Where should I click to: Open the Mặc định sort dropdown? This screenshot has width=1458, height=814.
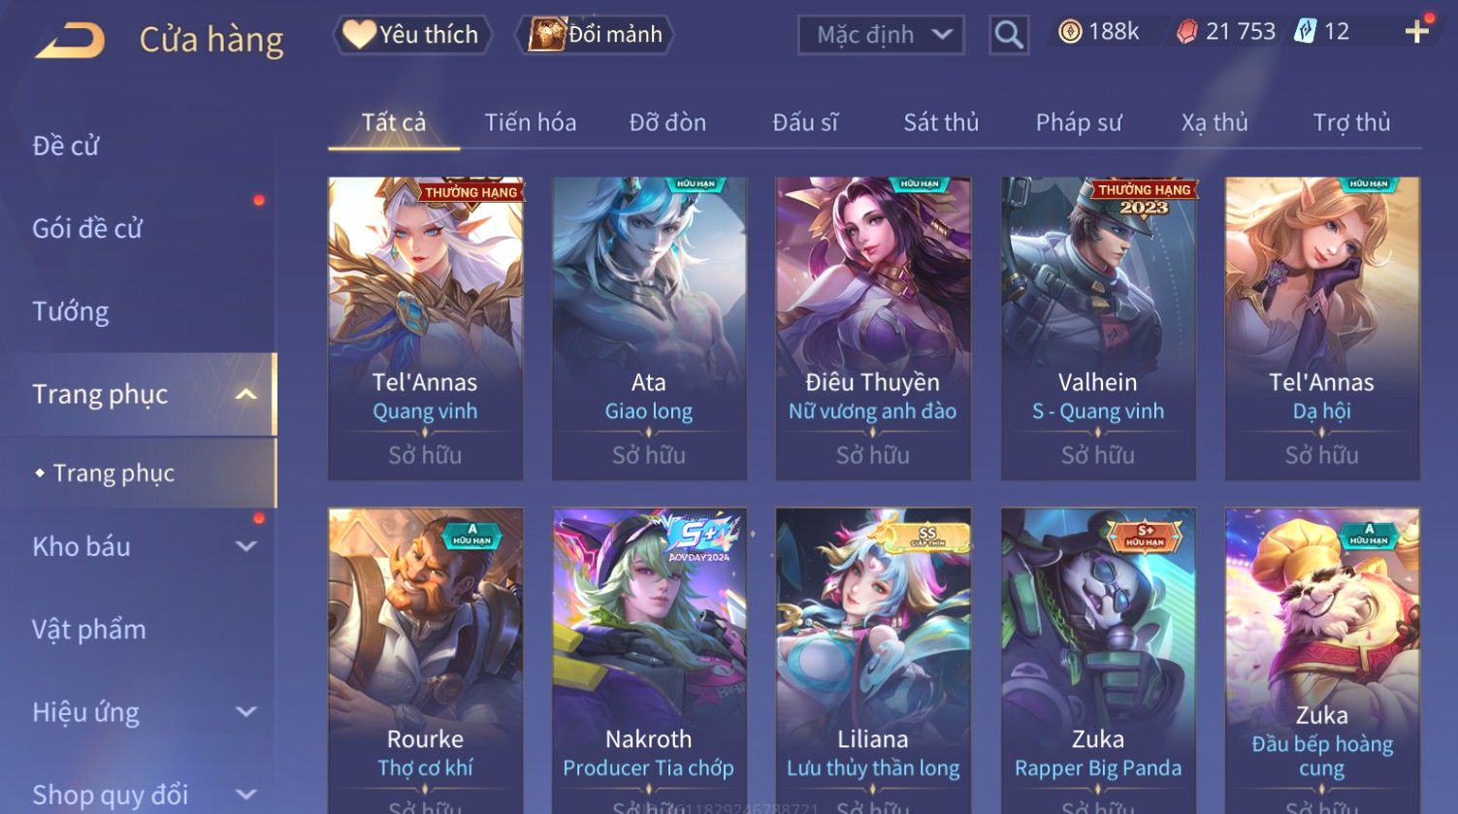point(881,35)
